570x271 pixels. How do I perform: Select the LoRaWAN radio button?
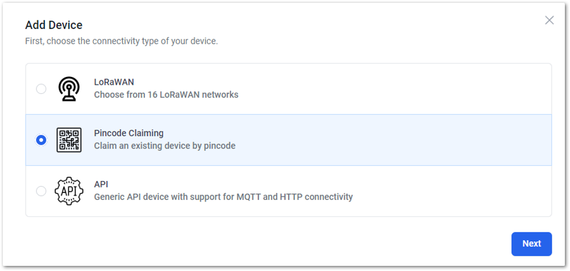(x=41, y=89)
